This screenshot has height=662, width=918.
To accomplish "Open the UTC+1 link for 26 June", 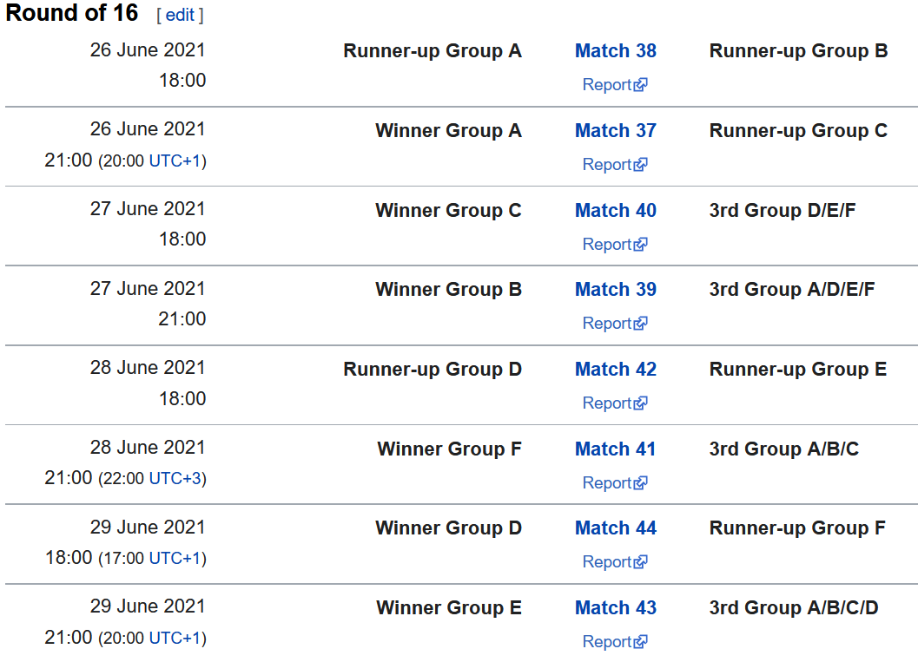I will (175, 161).
